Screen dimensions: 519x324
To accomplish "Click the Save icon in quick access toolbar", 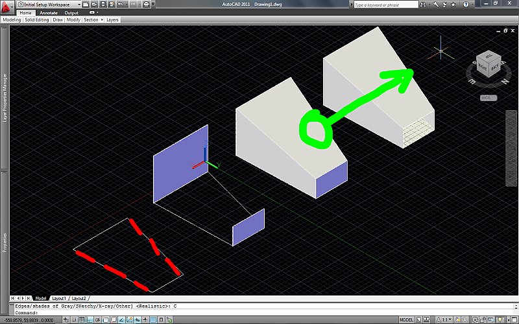I will (103, 5).
